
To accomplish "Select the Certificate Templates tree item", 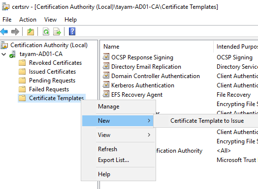I will pos(56,98).
